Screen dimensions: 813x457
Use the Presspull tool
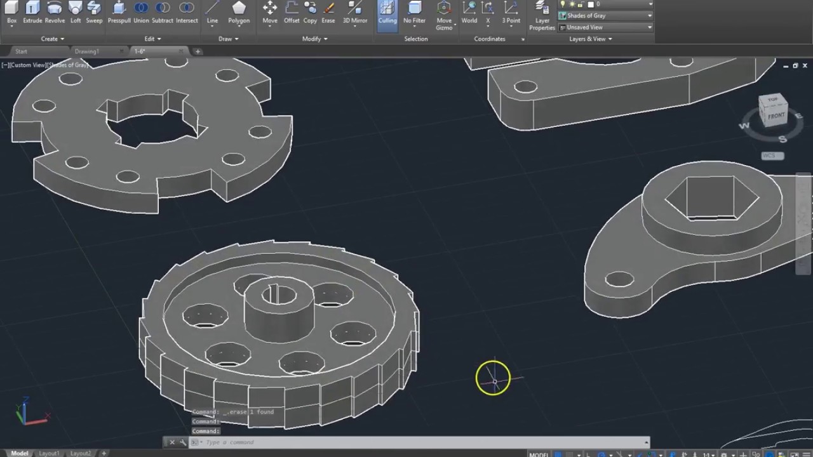coord(119,13)
